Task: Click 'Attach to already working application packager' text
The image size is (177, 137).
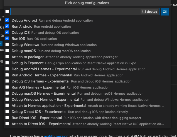Action: (x=81, y=57)
